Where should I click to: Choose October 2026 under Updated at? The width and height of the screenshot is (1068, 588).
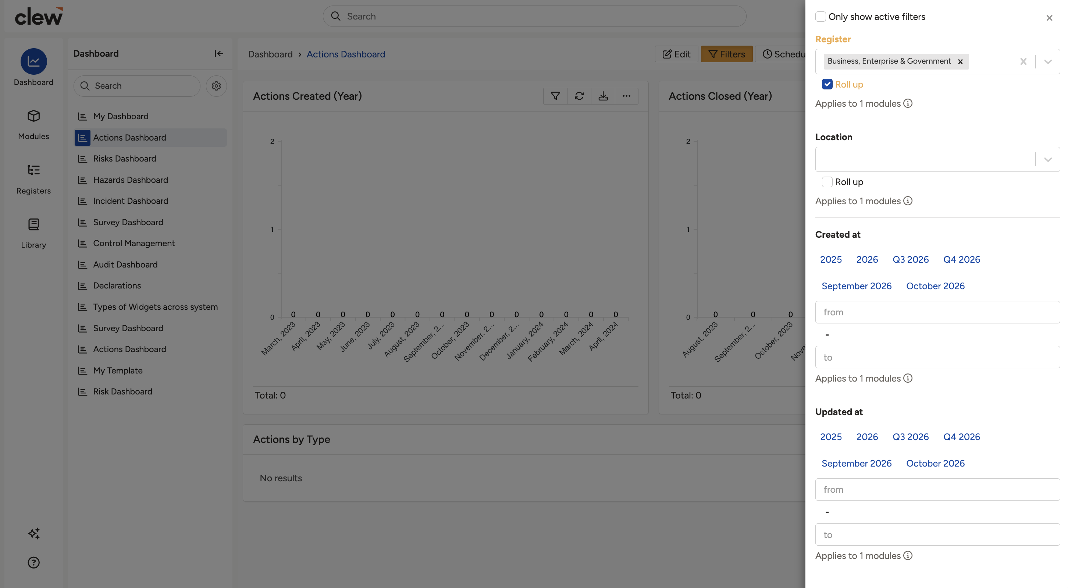click(x=935, y=463)
